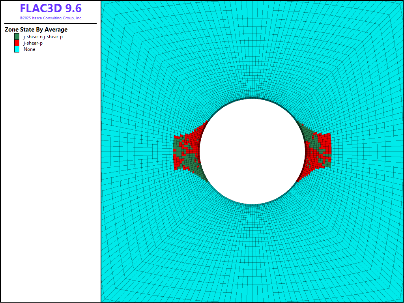This screenshot has width=404, height=303.
Task: Open the Itasca Consulting Group copyright link
Action: click(50, 18)
